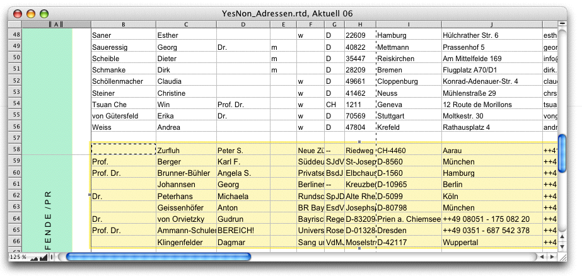Click the horizontal scrollbar left arrow
This screenshot has width=582, height=276.
coord(542,257)
